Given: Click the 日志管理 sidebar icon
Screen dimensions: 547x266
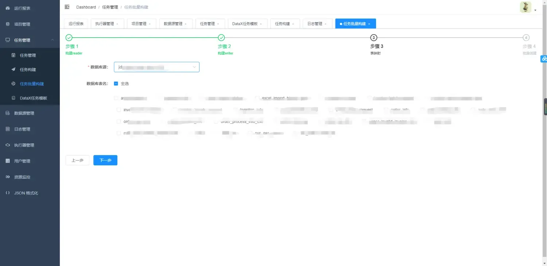Looking at the screenshot, I should tap(8, 129).
